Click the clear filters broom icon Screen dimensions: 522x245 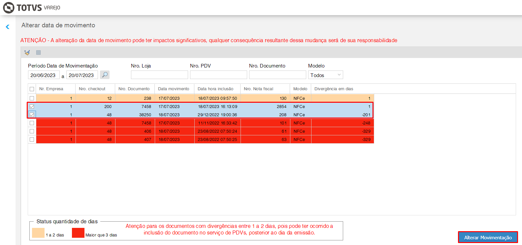point(27,52)
